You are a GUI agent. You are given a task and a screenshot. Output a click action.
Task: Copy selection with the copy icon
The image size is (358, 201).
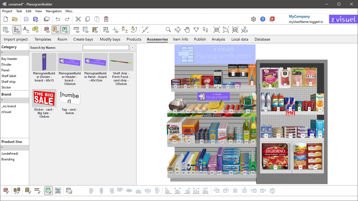88,19
